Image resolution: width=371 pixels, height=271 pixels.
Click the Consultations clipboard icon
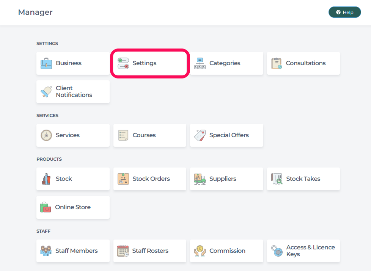pyautogui.click(x=277, y=63)
